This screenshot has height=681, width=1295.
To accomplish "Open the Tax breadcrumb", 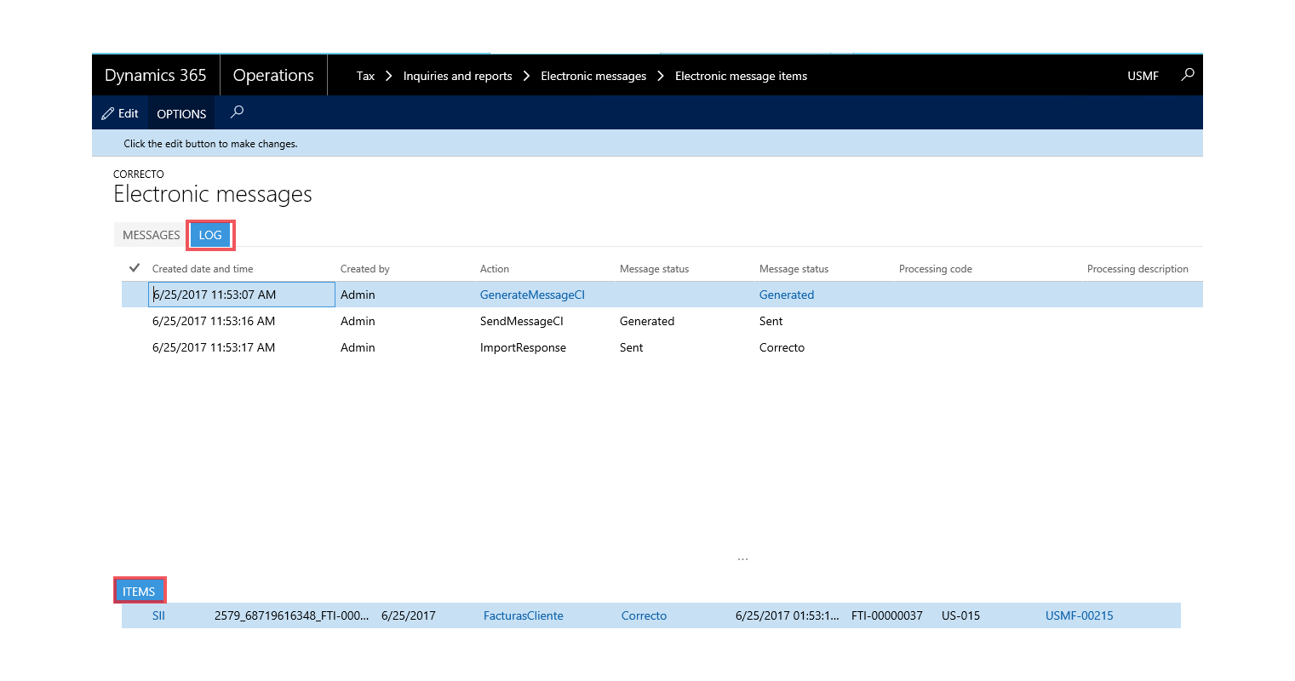I will click(365, 76).
